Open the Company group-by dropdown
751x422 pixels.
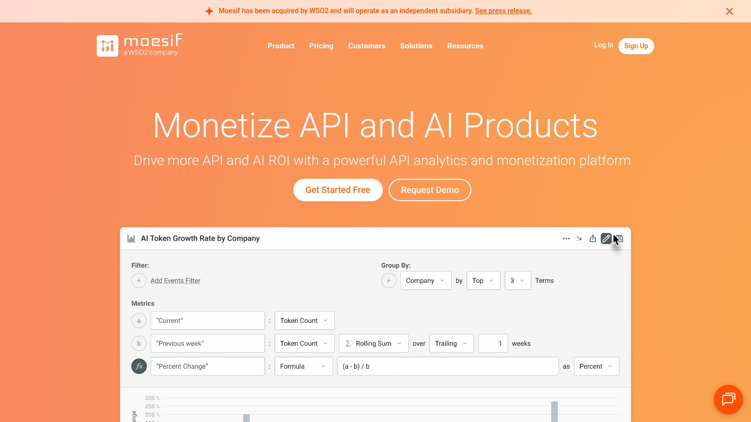[426, 280]
